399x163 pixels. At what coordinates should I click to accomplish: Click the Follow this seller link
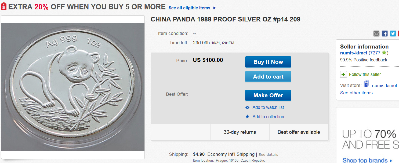tap(365, 74)
